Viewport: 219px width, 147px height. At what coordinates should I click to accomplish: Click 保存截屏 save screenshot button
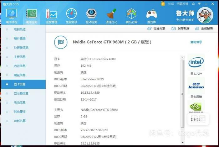click(180, 29)
